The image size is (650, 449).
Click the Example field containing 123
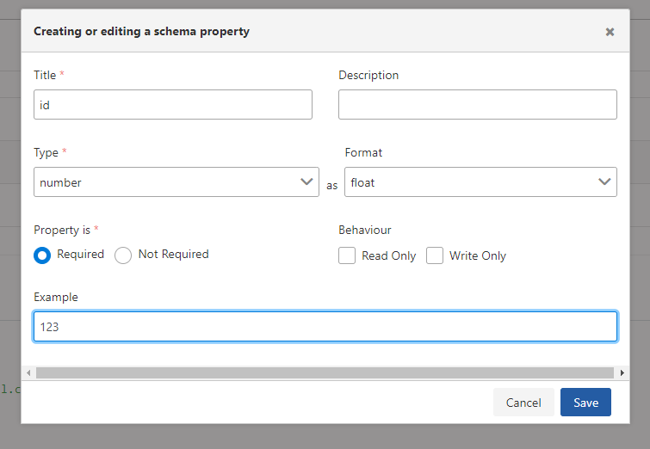pos(325,327)
